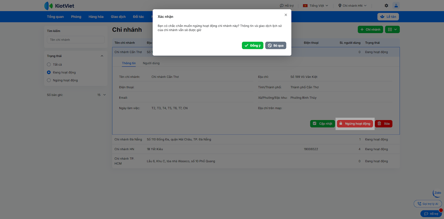Click the Số 199 Võ Văn Kiệt address value
The height and width of the screenshot is (219, 444).
click(304, 77)
